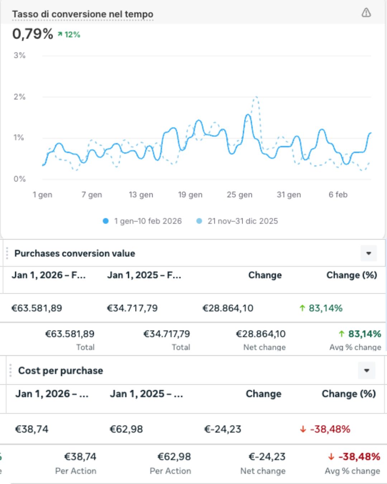
Task: Click the green up arrow beside 12%
Action: click(60, 34)
